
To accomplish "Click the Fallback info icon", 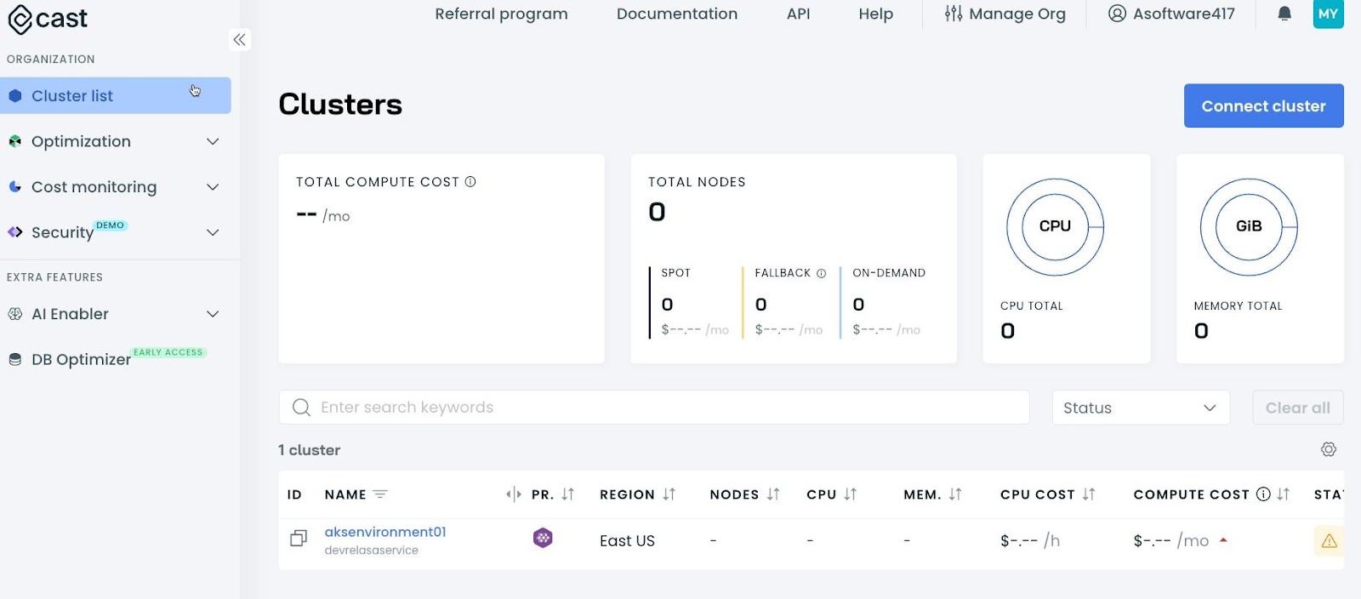I will (x=822, y=273).
